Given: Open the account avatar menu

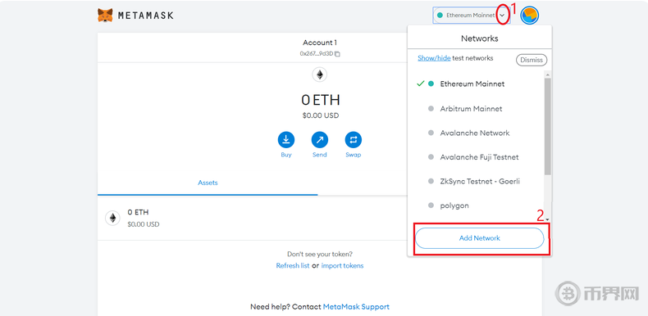Looking at the screenshot, I should (529, 16).
